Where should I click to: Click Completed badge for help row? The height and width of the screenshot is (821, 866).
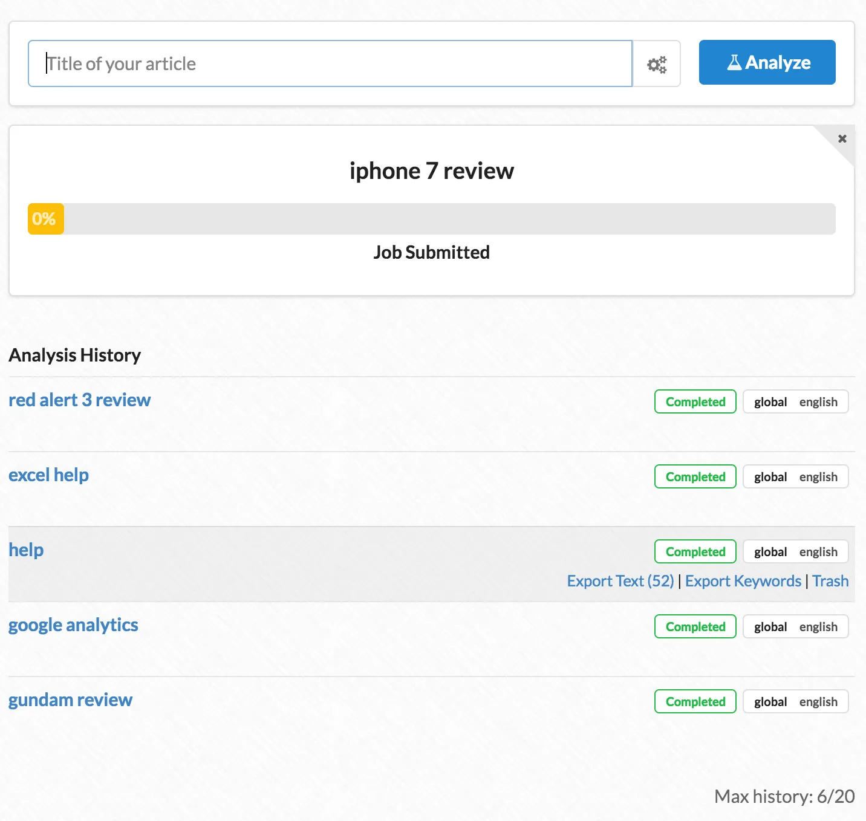click(695, 551)
